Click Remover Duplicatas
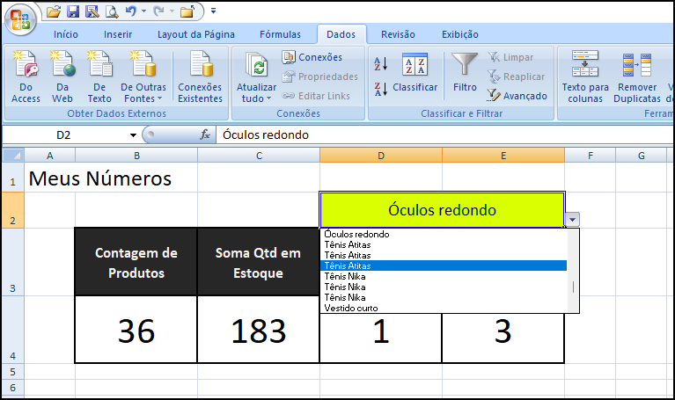 click(636, 76)
